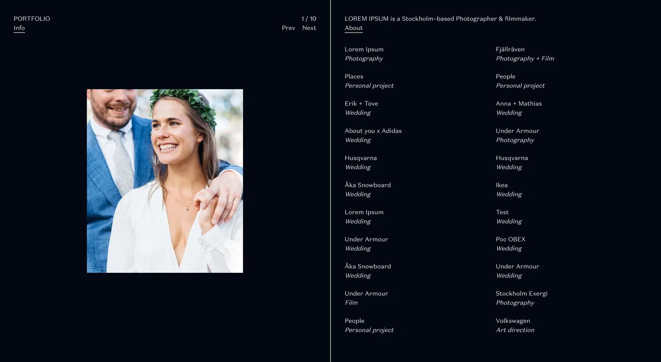Open the Volkswagen art direction project
This screenshot has height=362, width=661.
(x=515, y=325)
